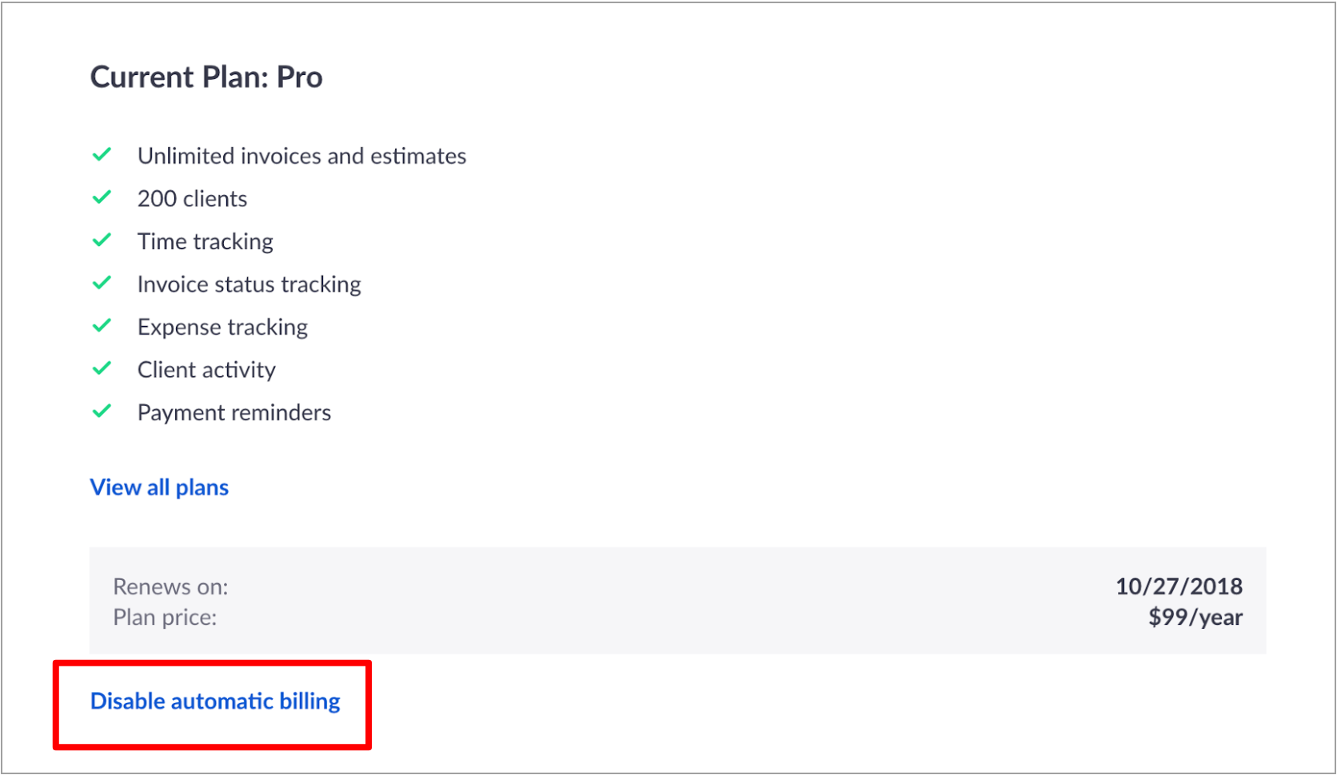The image size is (1337, 775).
Task: Click the green checkmark next to 200 clients
Action: [x=102, y=197]
